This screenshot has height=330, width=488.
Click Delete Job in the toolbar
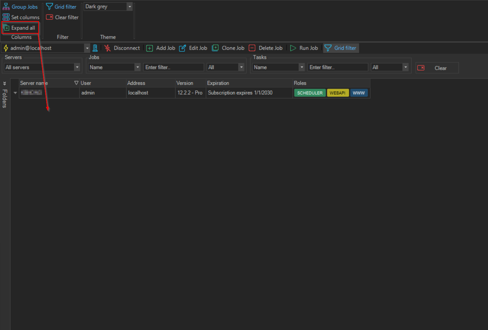266,48
